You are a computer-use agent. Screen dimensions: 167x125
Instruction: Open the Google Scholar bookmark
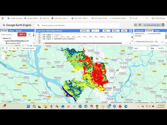(x=31, y=18)
